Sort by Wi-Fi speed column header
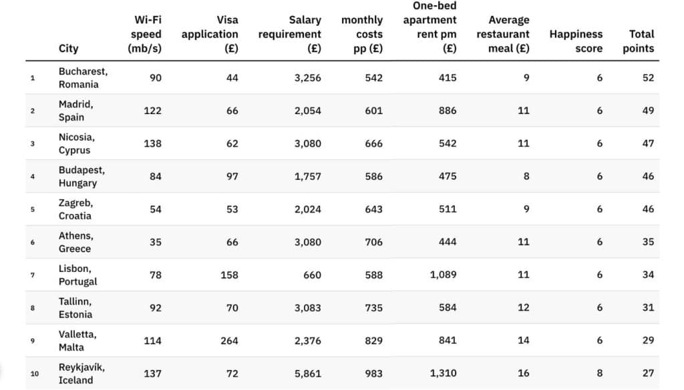 pyautogui.click(x=144, y=34)
